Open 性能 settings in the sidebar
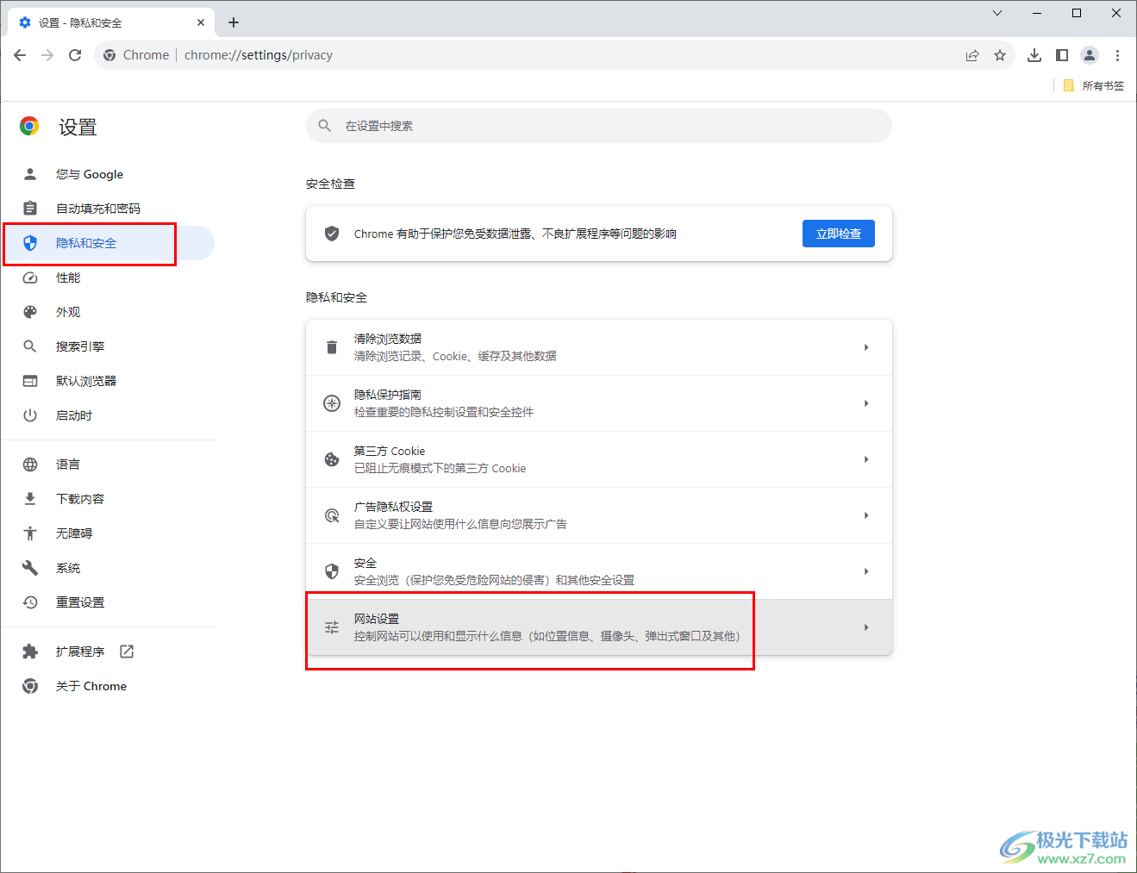1137x873 pixels. point(109,277)
